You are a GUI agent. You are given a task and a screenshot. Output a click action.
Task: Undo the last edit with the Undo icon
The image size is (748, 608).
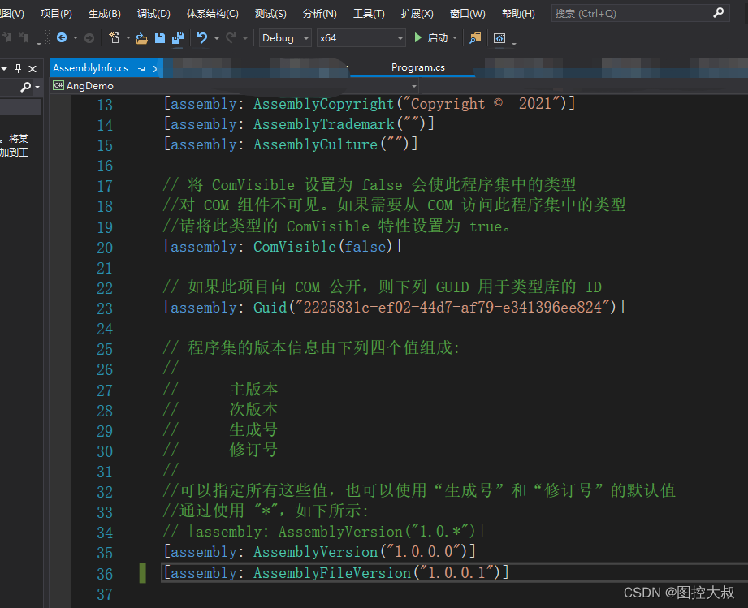[x=202, y=37]
